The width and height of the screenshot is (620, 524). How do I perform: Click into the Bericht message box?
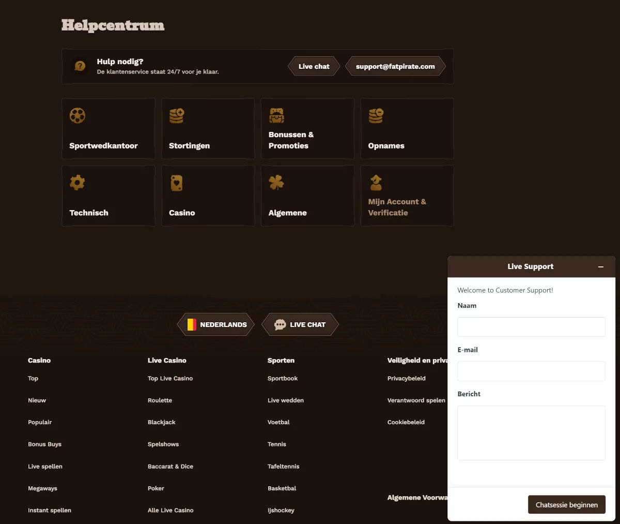(x=531, y=433)
